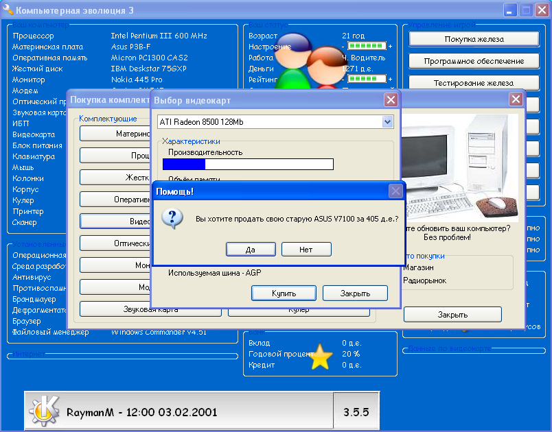Click the KDE gear logo icon
The width and height of the screenshot is (552, 432).
[45, 411]
